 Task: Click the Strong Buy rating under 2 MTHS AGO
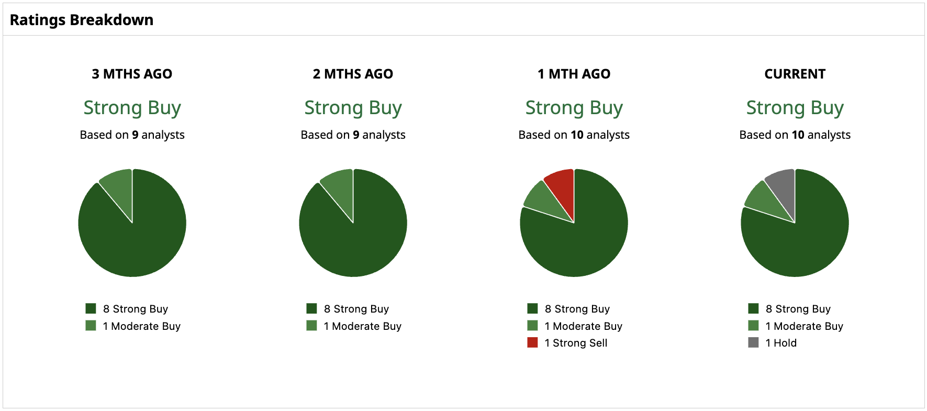coord(353,108)
